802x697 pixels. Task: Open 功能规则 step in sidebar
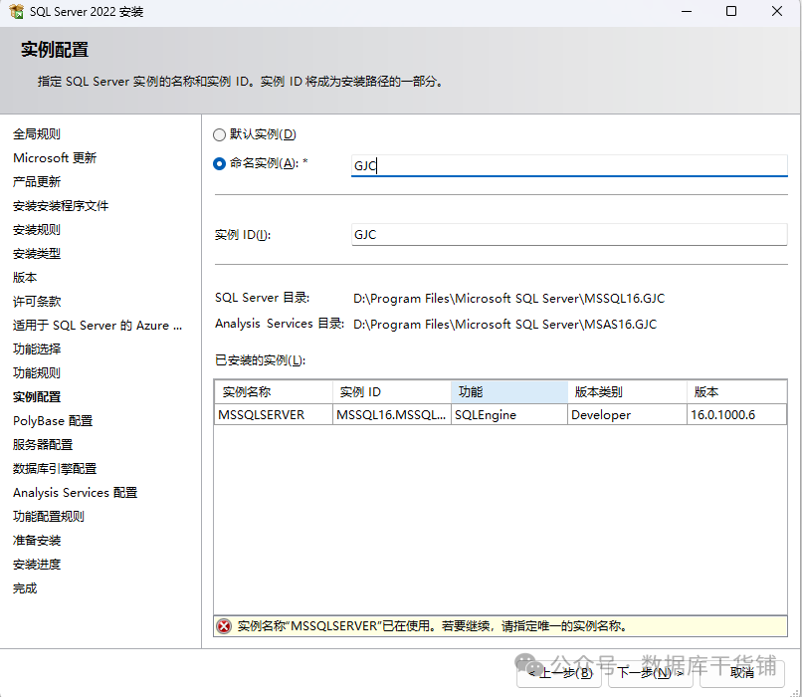[x=37, y=373]
